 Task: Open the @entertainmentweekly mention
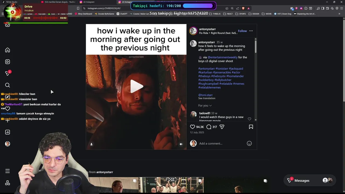point(222,57)
